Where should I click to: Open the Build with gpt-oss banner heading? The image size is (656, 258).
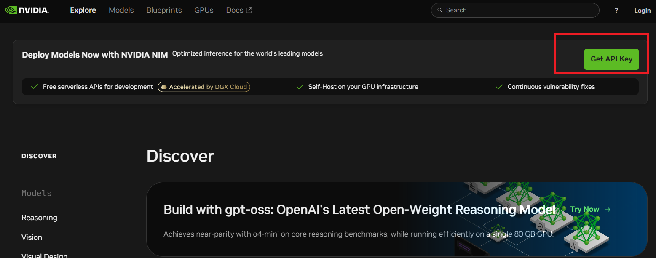coord(359,210)
